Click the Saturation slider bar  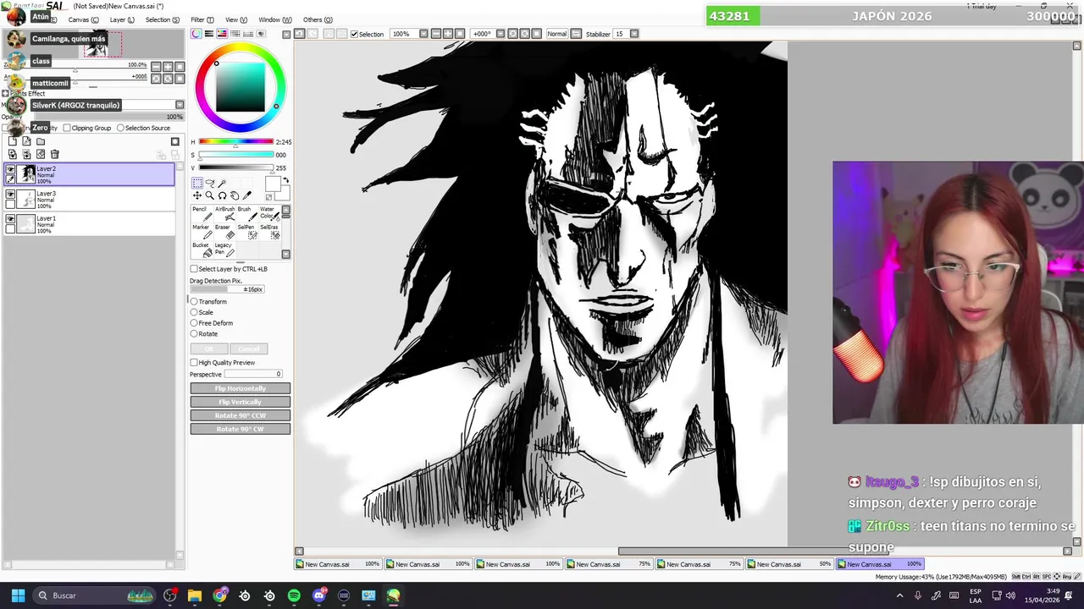pyautogui.click(x=235, y=155)
